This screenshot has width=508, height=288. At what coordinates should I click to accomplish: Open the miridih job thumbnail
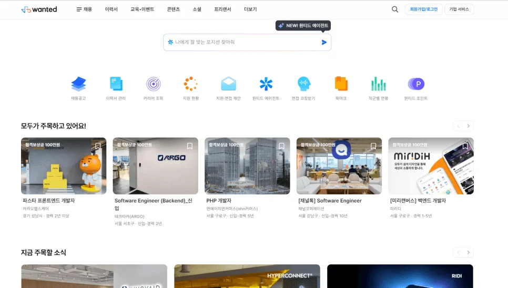click(431, 166)
